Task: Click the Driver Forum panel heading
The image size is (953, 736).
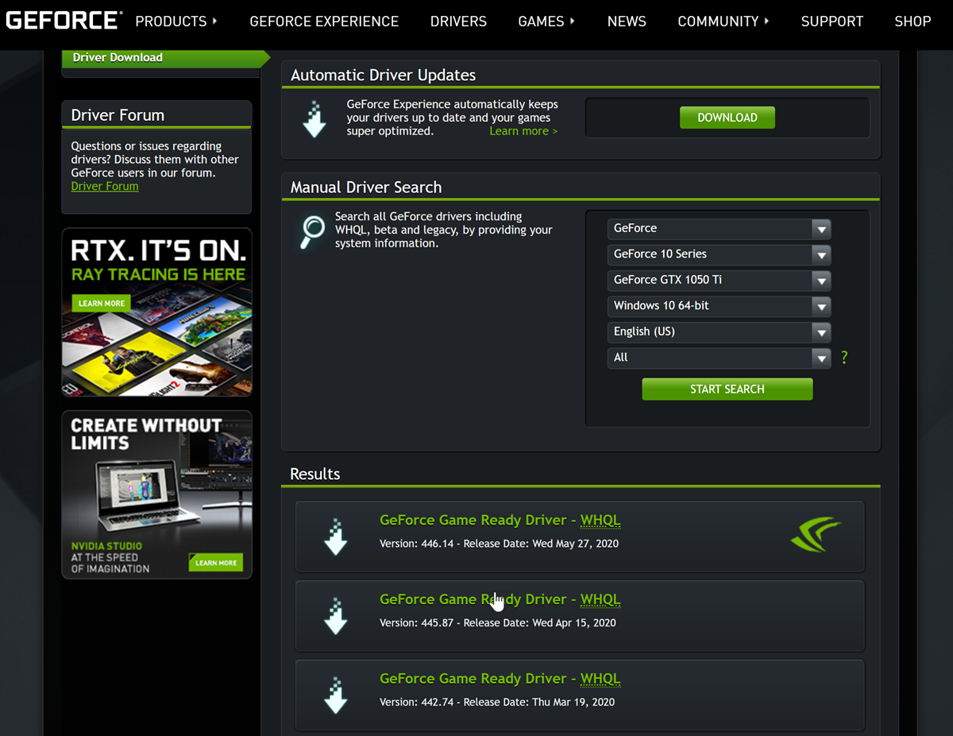Action: [x=118, y=115]
